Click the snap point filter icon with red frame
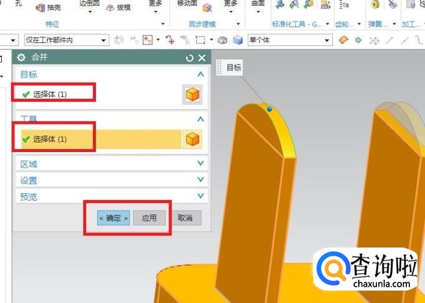This screenshot has width=425, height=303. pos(147,41)
